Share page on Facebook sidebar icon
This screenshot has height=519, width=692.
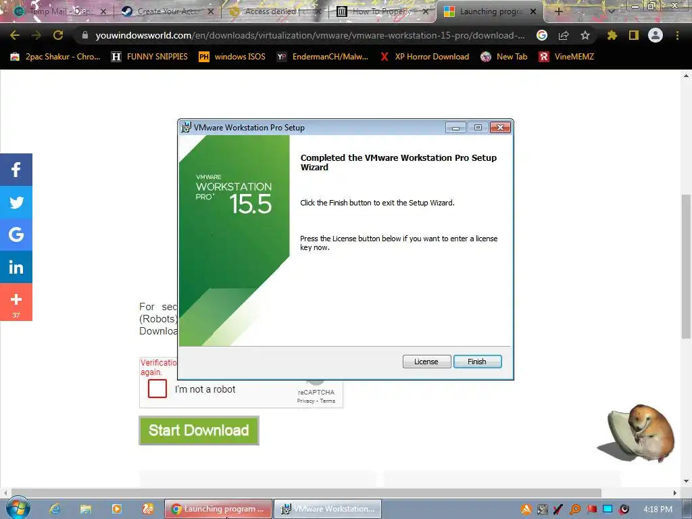click(x=16, y=170)
